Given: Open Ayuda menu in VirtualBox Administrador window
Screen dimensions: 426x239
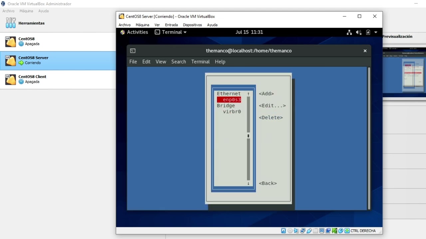Looking at the screenshot, I should point(43,11).
